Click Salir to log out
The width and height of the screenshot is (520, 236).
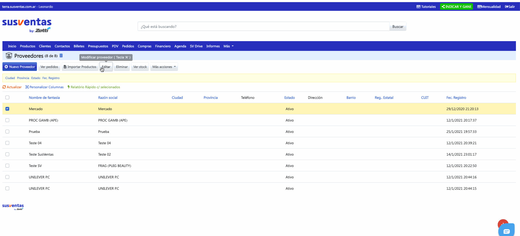(510, 6)
